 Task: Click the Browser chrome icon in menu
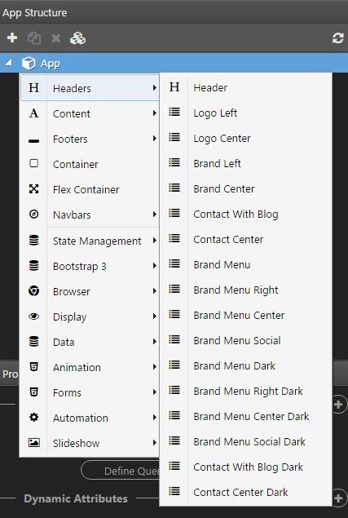33,291
